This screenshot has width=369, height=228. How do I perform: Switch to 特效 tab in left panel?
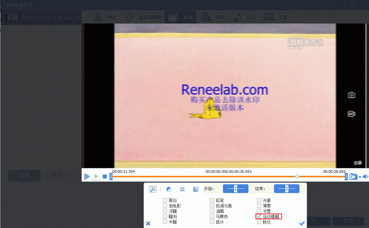click(57, 176)
